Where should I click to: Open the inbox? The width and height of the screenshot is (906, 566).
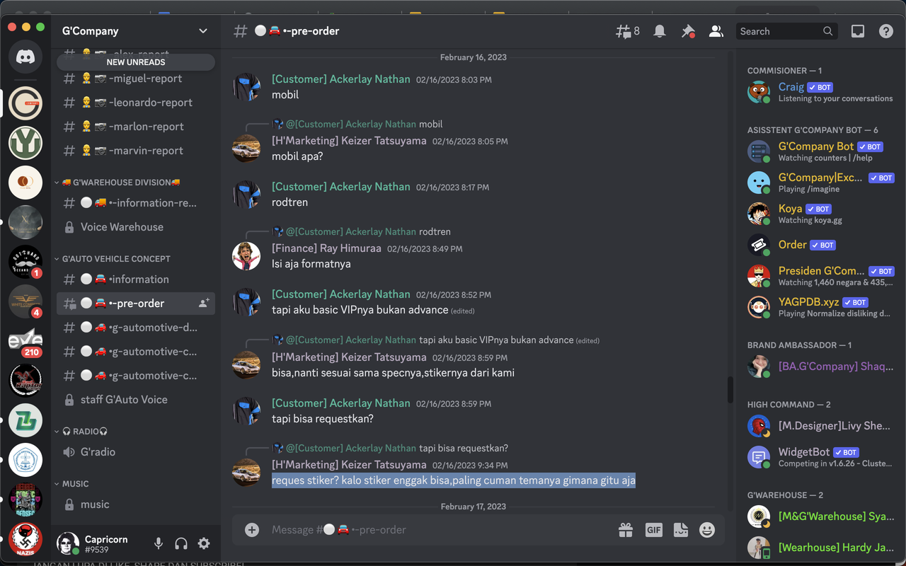[858, 31]
